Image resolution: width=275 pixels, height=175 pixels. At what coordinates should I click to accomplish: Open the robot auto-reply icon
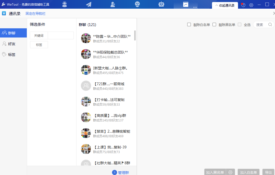[x=161, y=4]
